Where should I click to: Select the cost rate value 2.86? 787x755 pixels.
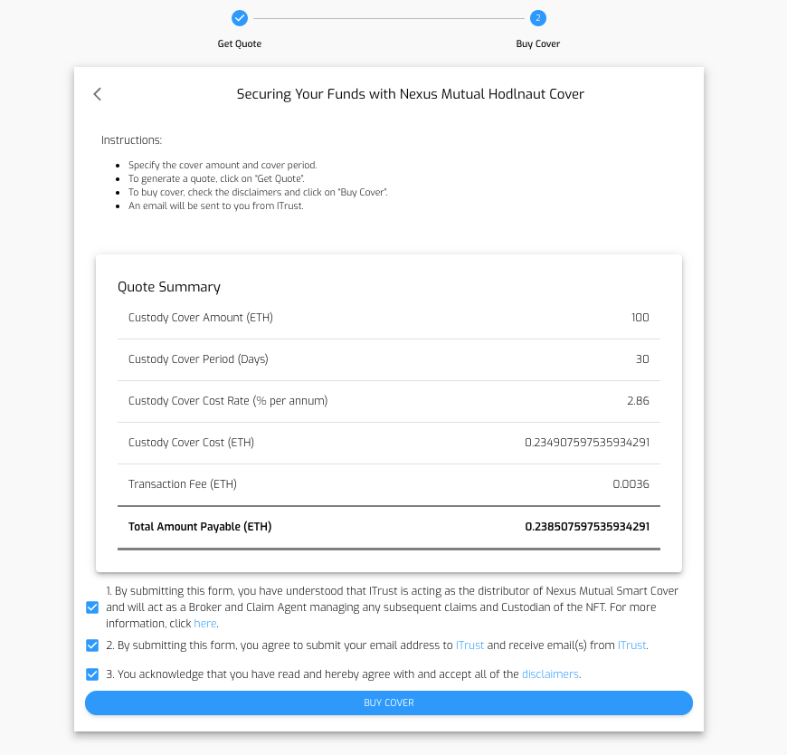point(638,401)
